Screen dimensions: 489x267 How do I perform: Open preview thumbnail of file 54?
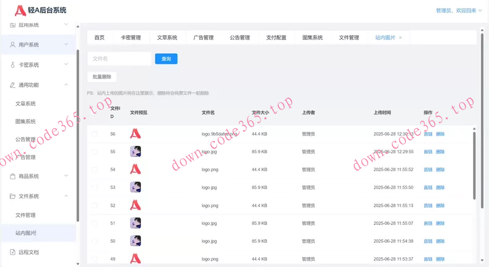136,169
